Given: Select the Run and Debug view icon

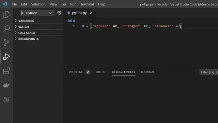Looking at the screenshot, I should click(x=6, y=57).
